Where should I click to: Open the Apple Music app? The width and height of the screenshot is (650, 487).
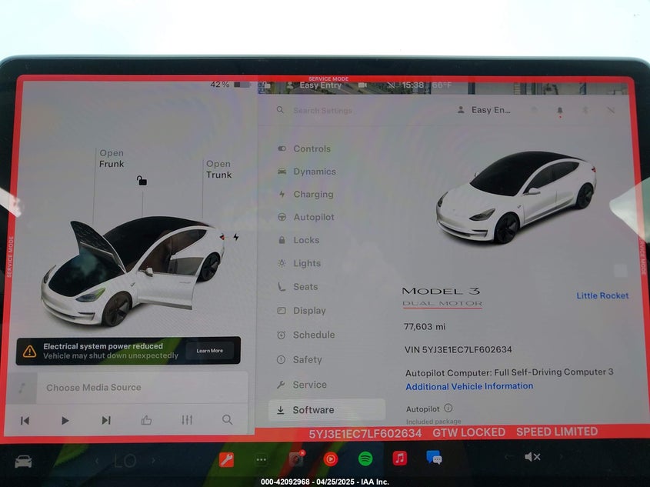coord(400,459)
